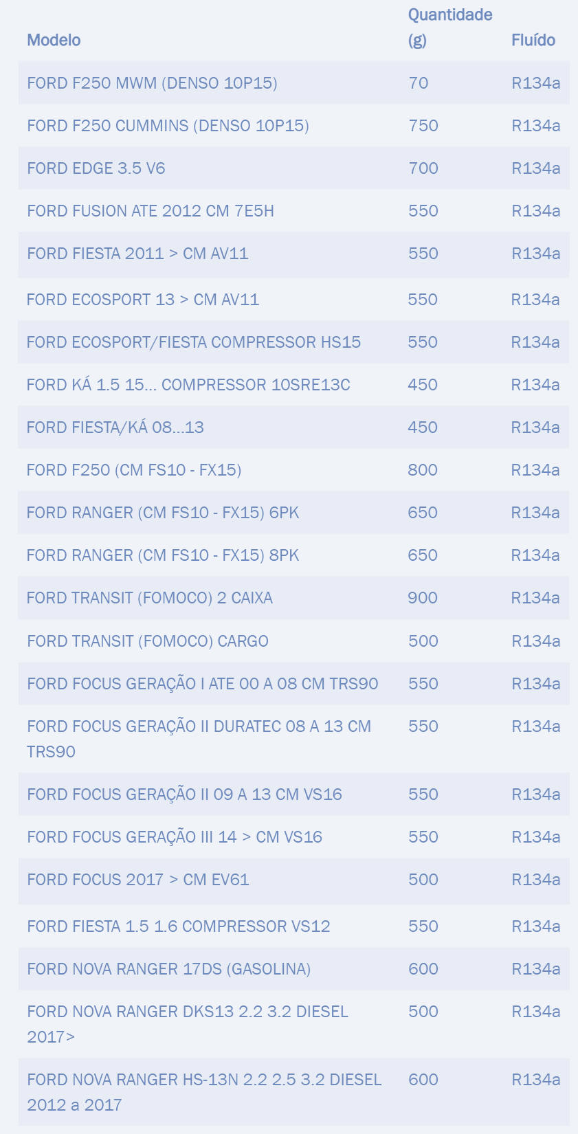Select the FORD F250 MWM (DENSO 10P15) row
The width and height of the screenshot is (578, 1134).
152,83
